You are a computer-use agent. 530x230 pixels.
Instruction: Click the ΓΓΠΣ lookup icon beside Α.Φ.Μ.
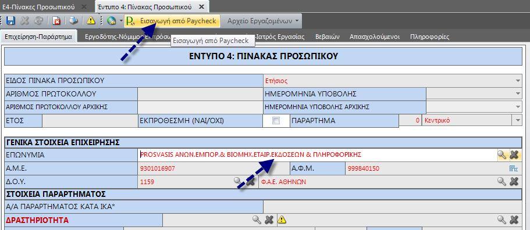pyautogui.click(x=514, y=168)
